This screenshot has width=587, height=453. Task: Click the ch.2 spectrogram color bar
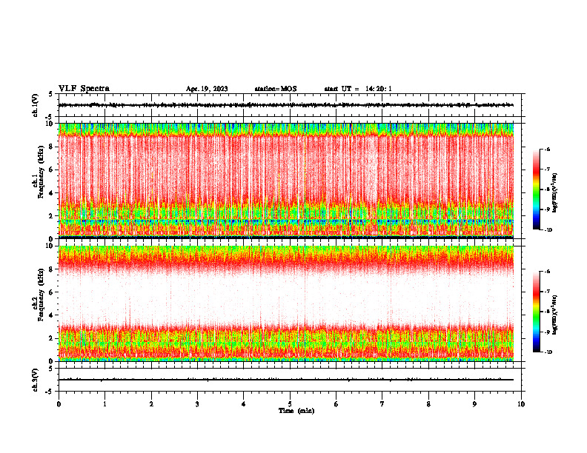(537, 312)
